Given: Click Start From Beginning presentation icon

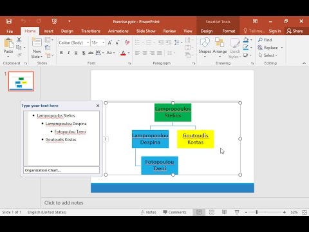Looking at the screenshot, I should pos(54,21).
